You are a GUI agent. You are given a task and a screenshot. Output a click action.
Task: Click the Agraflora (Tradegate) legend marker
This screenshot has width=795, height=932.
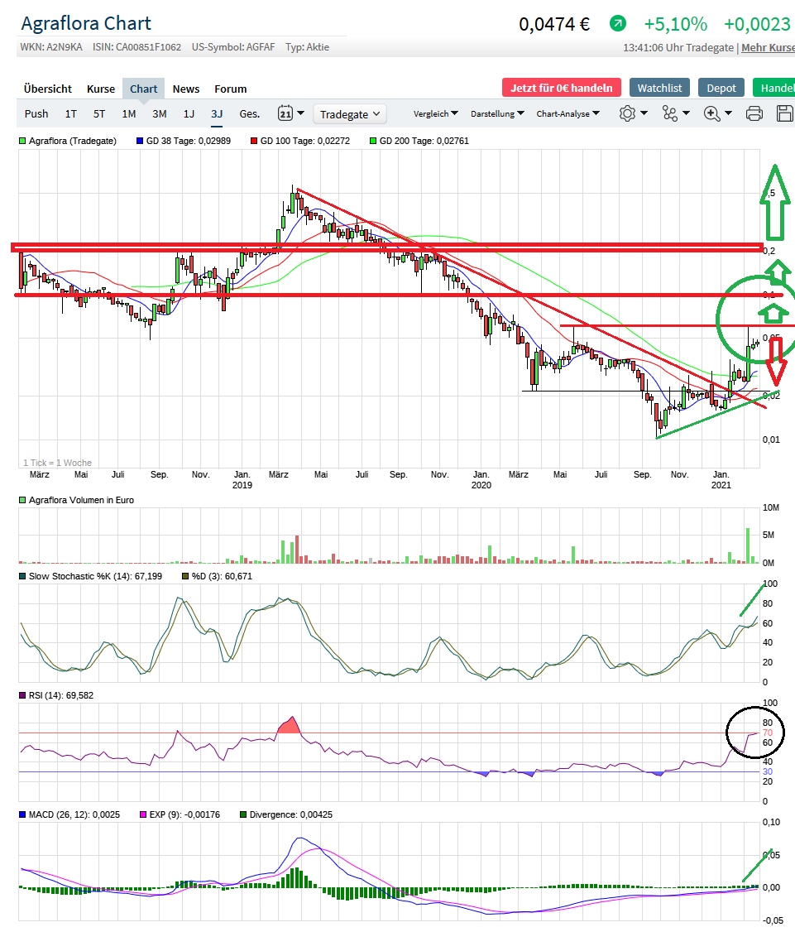coord(23,142)
